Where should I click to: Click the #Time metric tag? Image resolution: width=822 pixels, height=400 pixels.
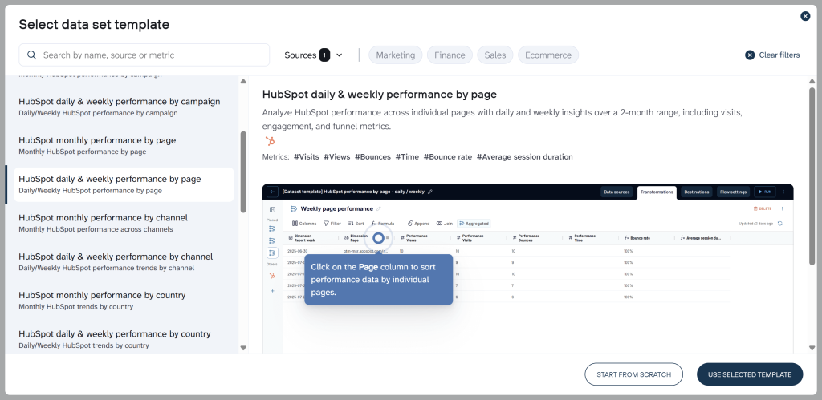coord(407,156)
